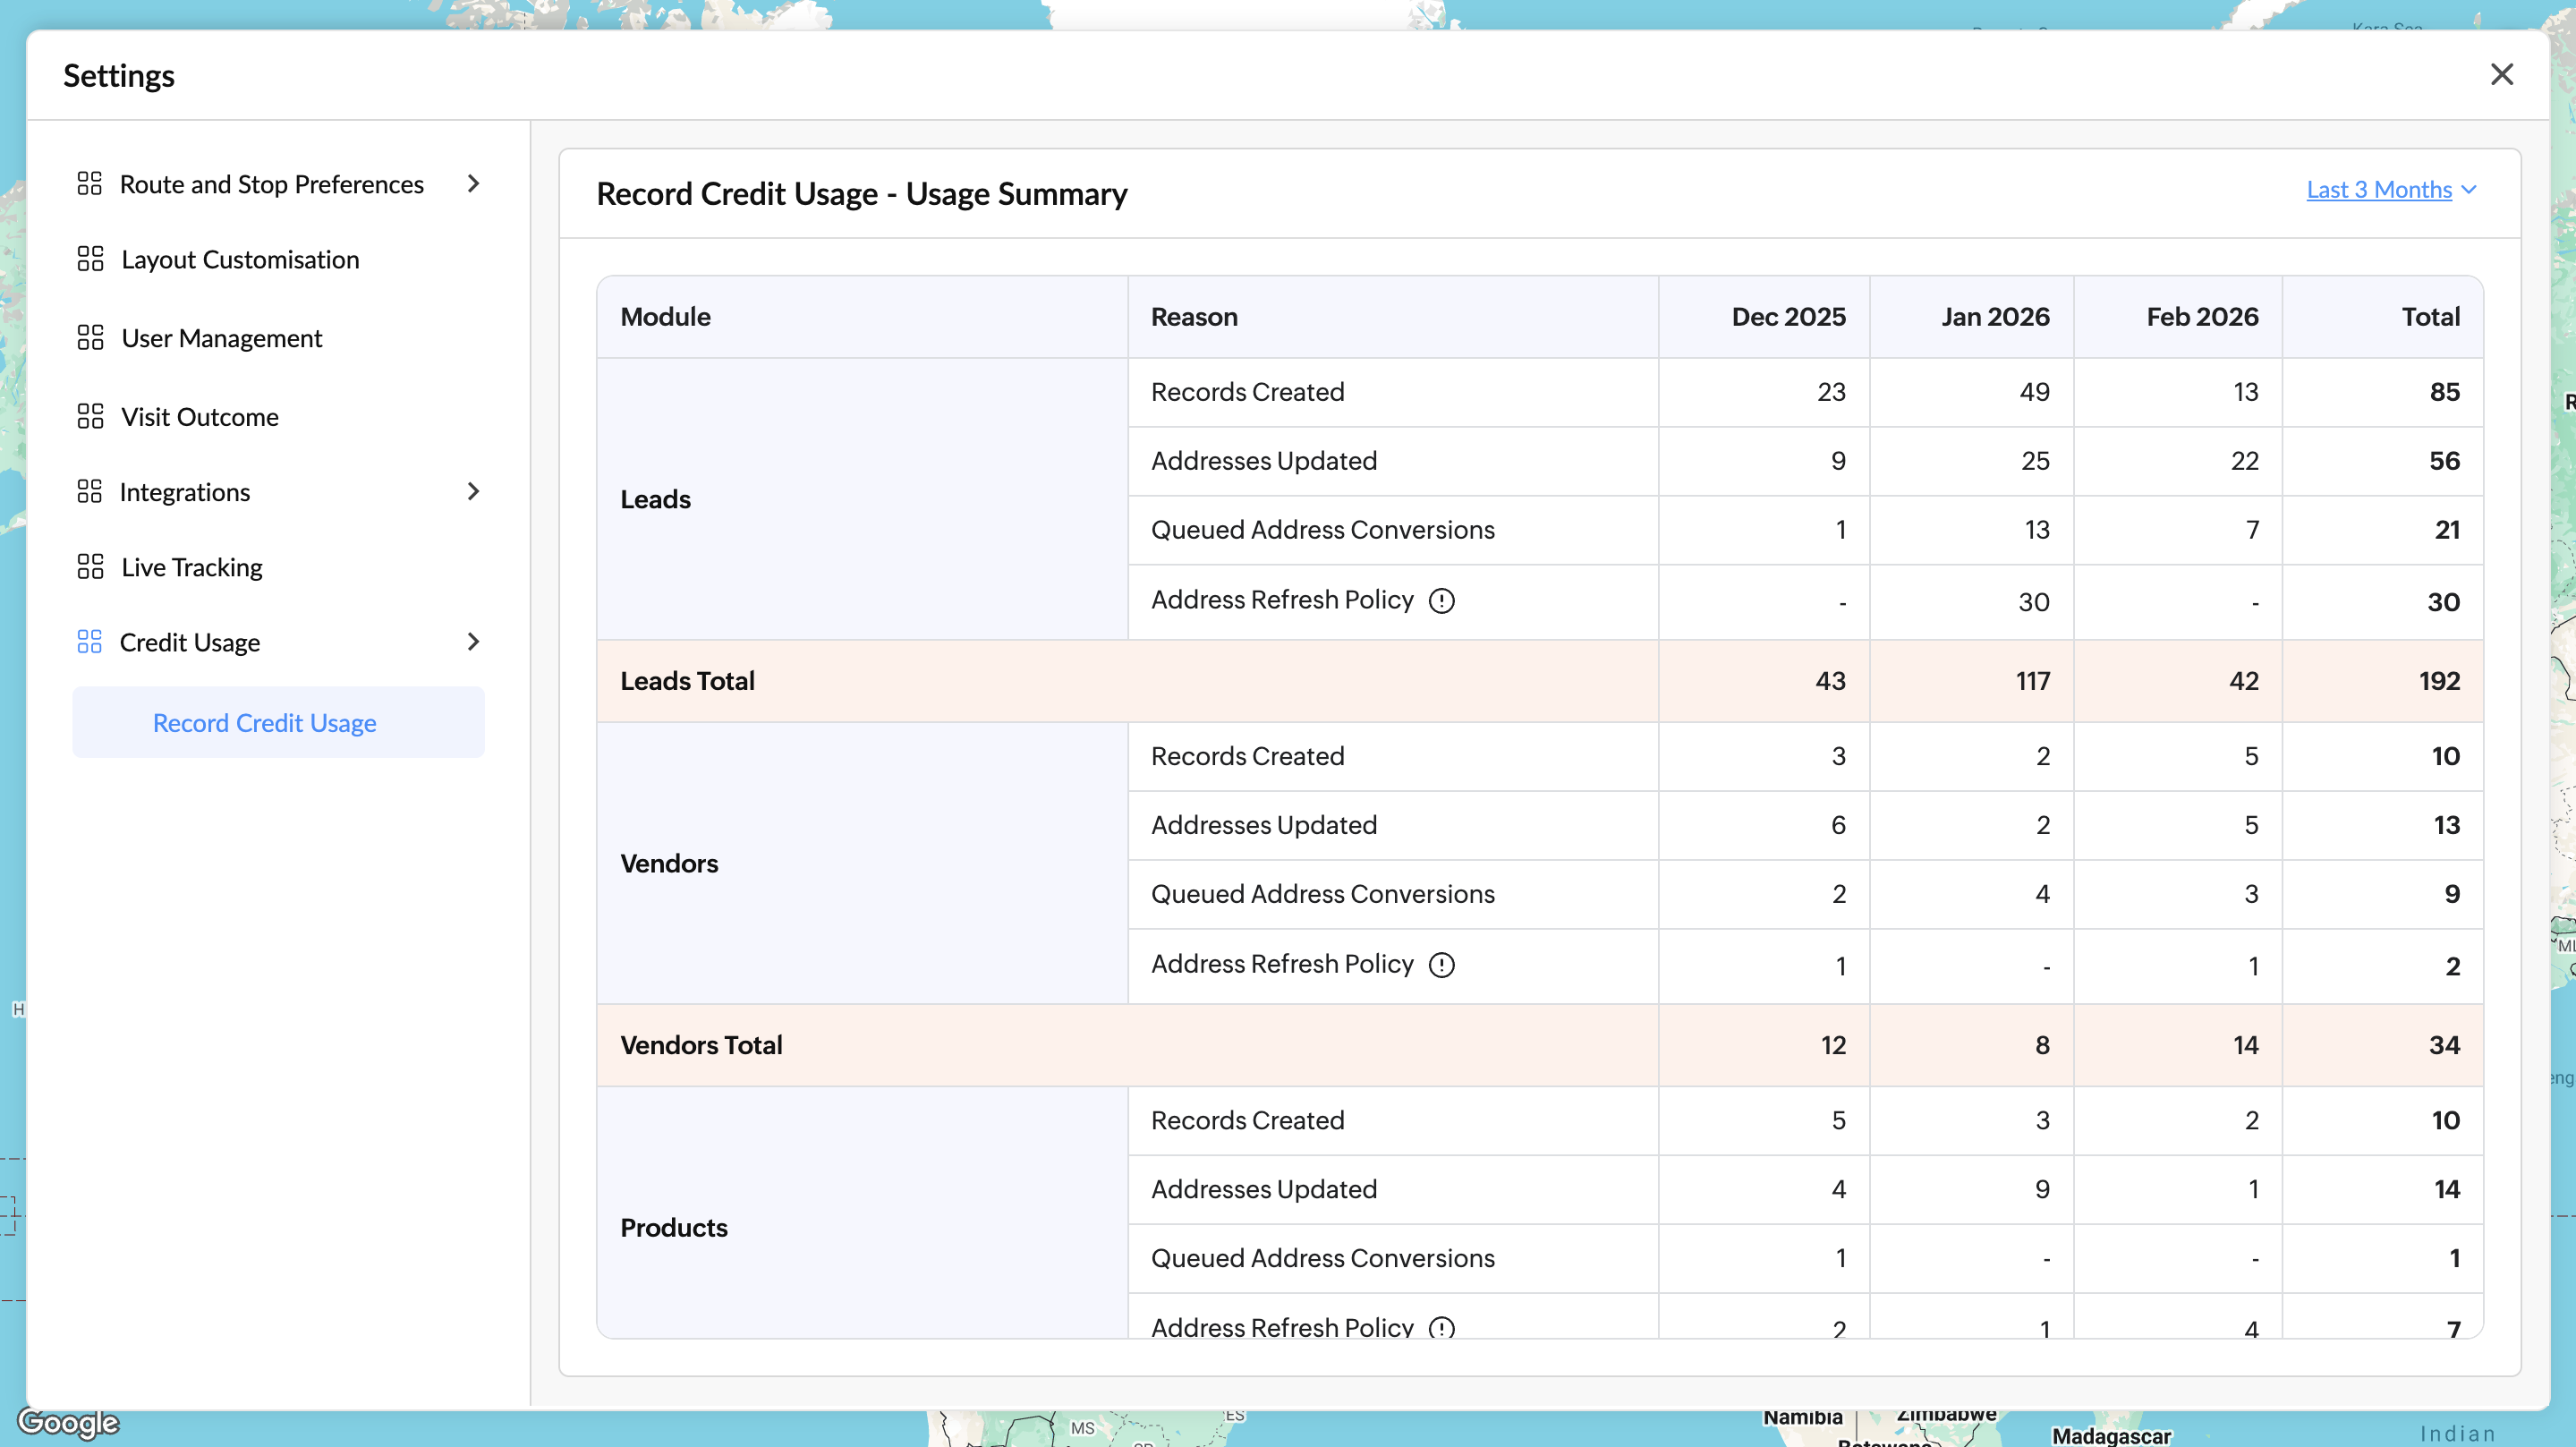Select Record Credit Usage sub-item
Image resolution: width=2576 pixels, height=1447 pixels.
click(x=265, y=723)
